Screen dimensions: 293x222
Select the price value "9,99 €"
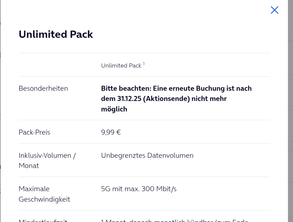click(x=111, y=132)
